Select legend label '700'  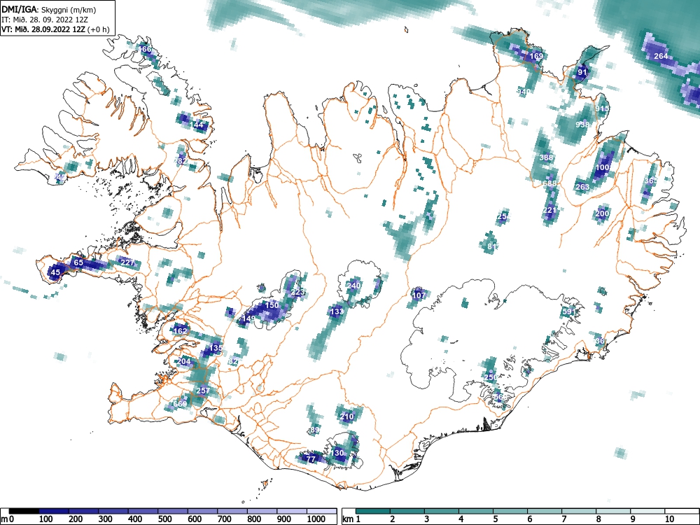224,519
